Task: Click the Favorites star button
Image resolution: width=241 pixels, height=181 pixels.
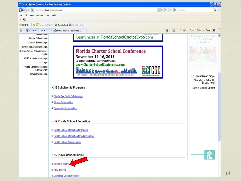Action: point(24,25)
